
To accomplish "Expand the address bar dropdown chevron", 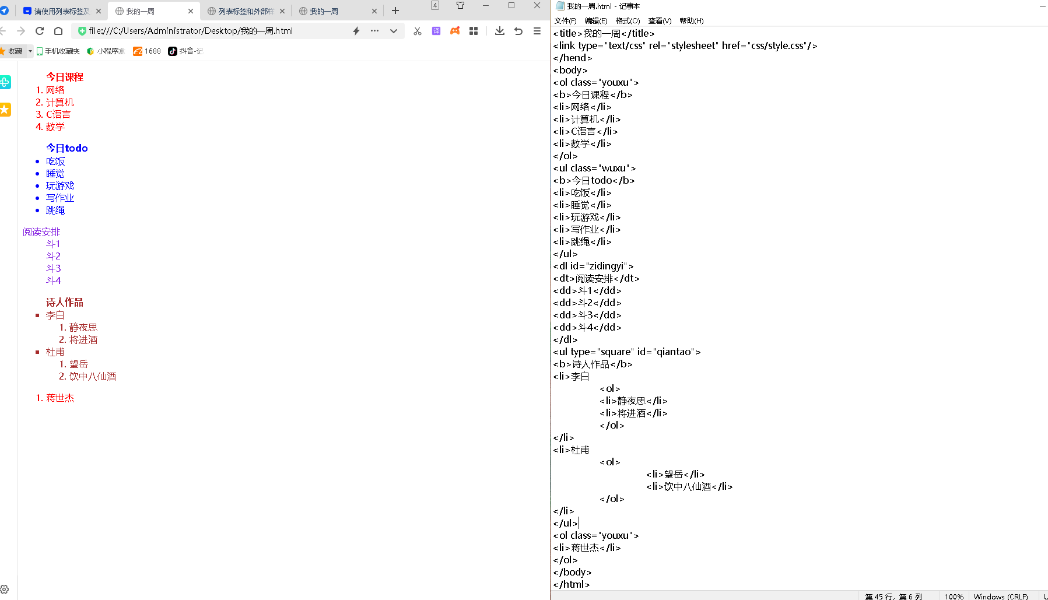I will [394, 31].
